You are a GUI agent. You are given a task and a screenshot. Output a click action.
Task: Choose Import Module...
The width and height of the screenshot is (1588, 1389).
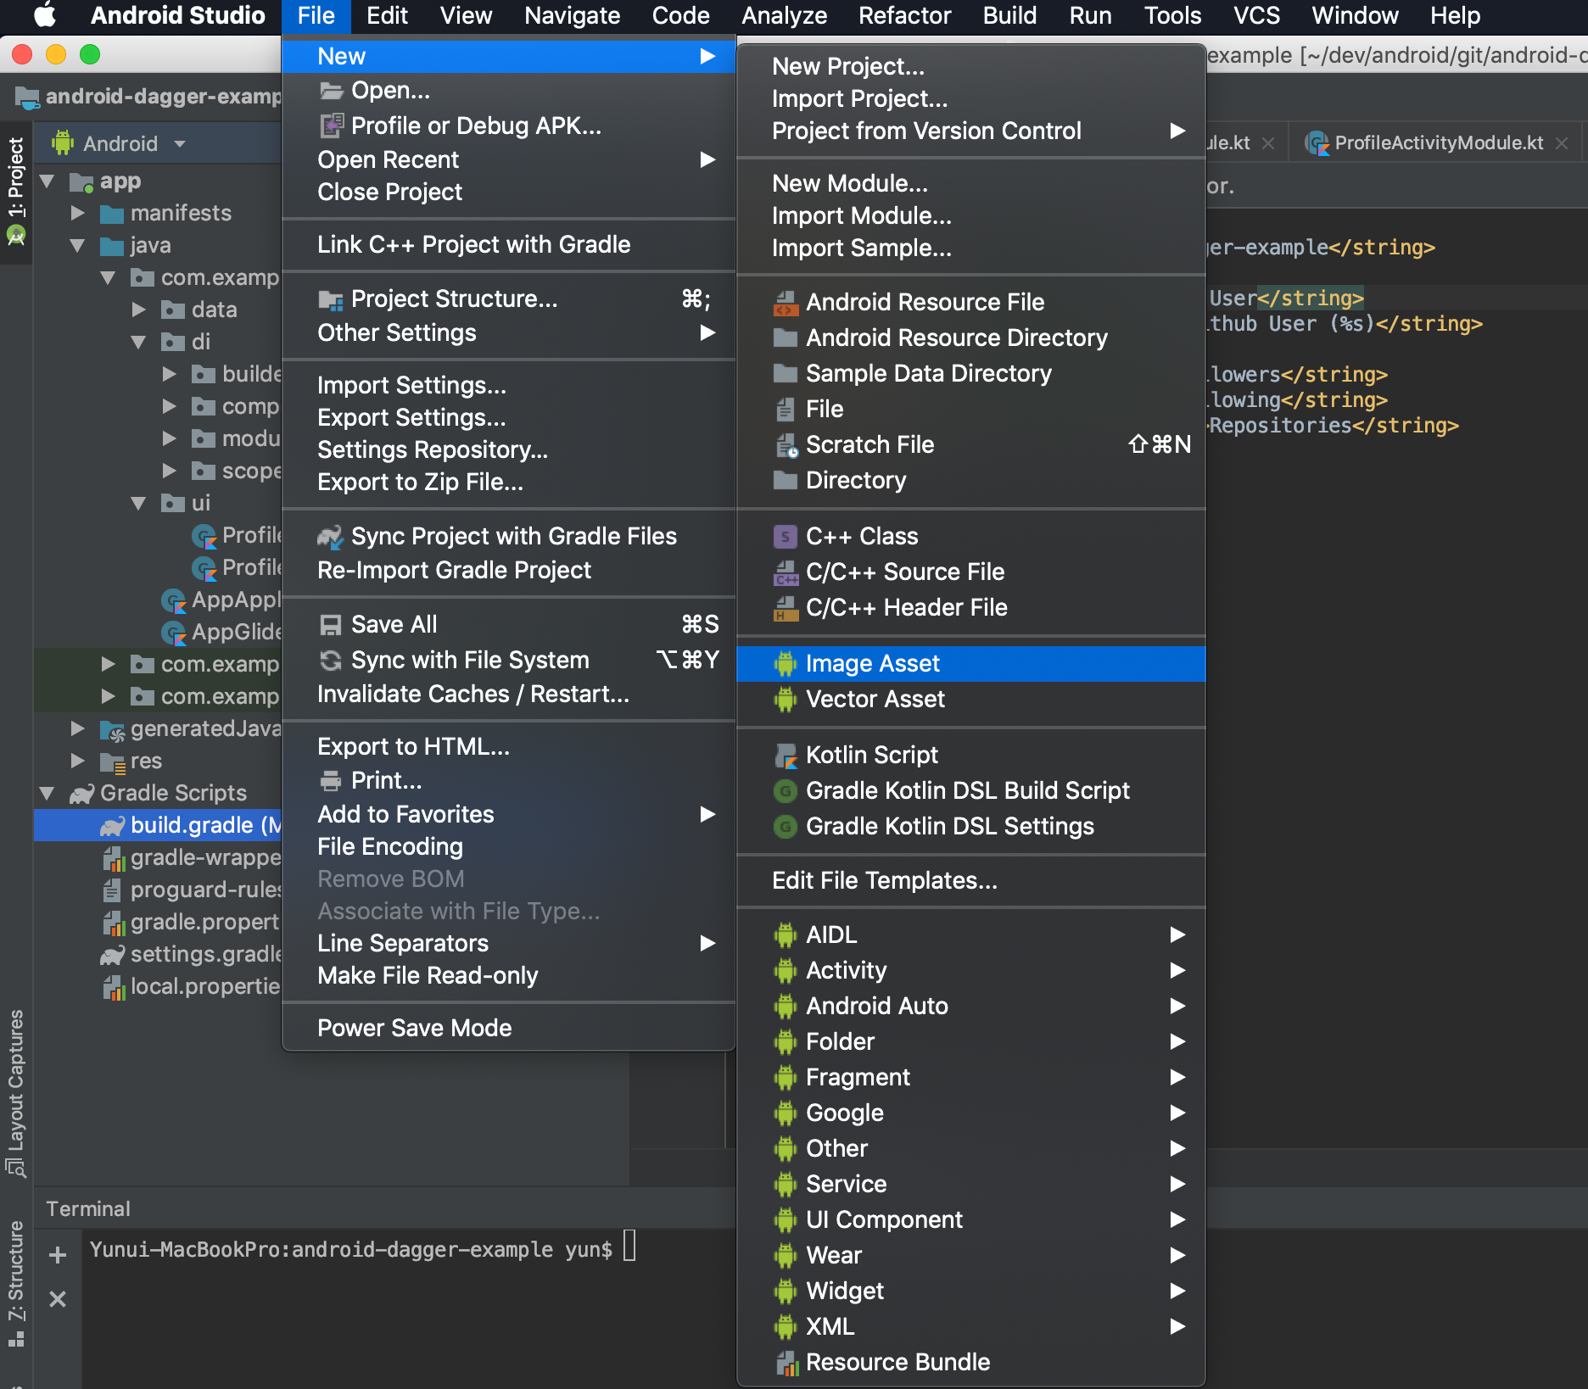pos(971,216)
